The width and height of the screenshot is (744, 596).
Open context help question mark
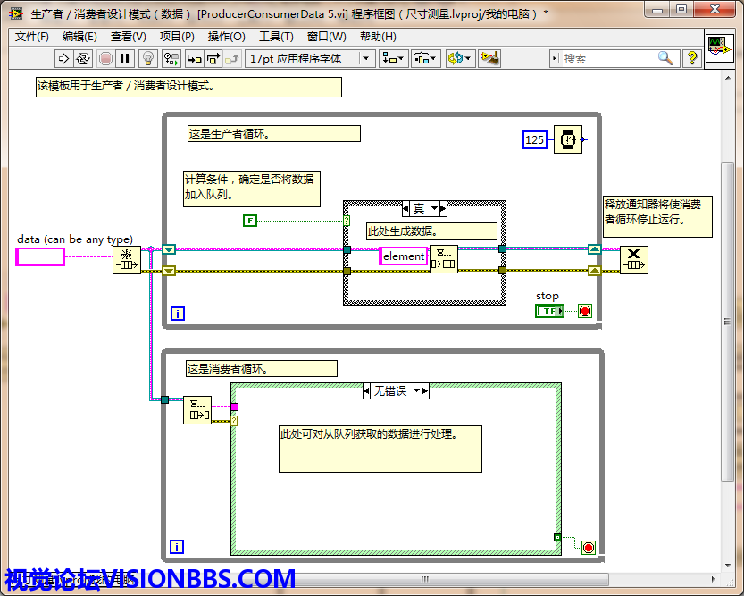692,58
